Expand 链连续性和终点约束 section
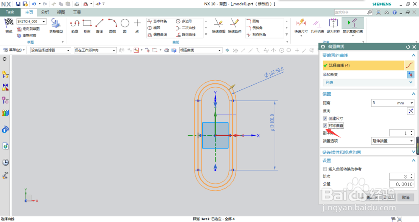 [x=368, y=152]
